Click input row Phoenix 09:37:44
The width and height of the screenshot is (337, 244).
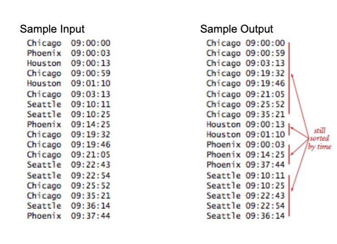click(69, 216)
